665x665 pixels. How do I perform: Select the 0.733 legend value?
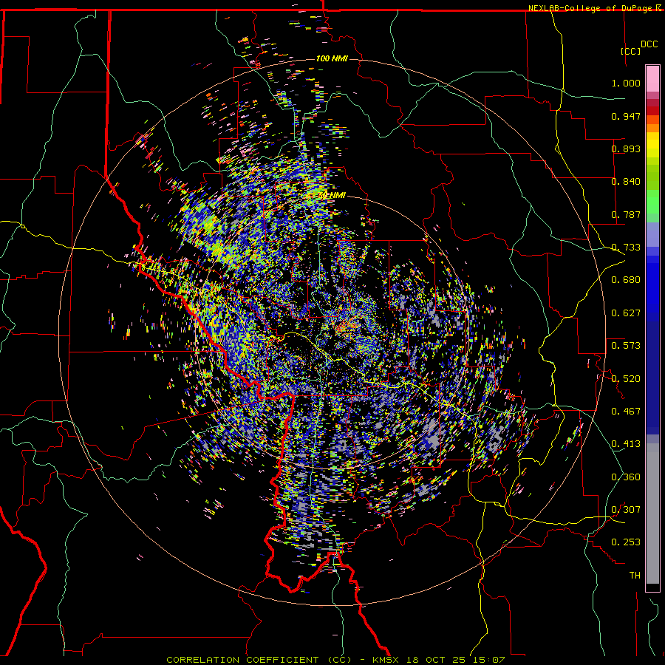point(626,248)
